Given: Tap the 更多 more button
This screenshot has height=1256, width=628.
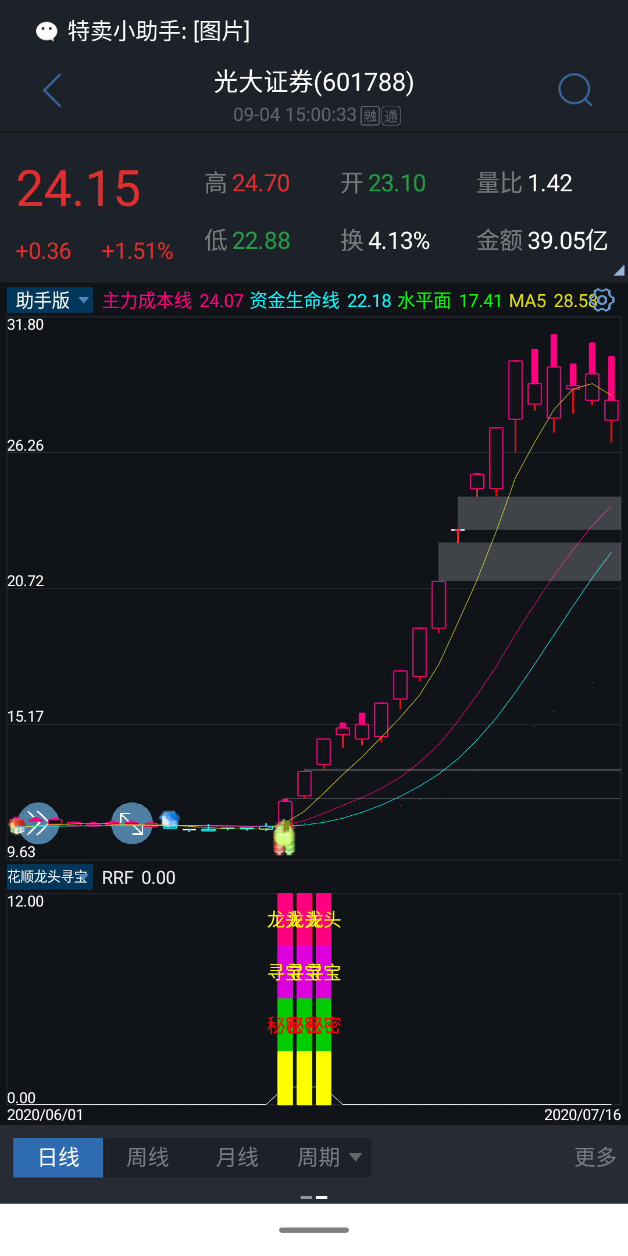Looking at the screenshot, I should click(x=595, y=1157).
